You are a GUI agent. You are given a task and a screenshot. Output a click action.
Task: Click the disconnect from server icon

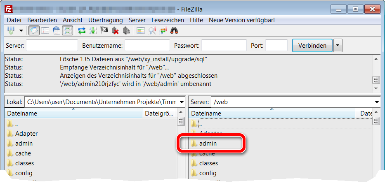click(116, 30)
